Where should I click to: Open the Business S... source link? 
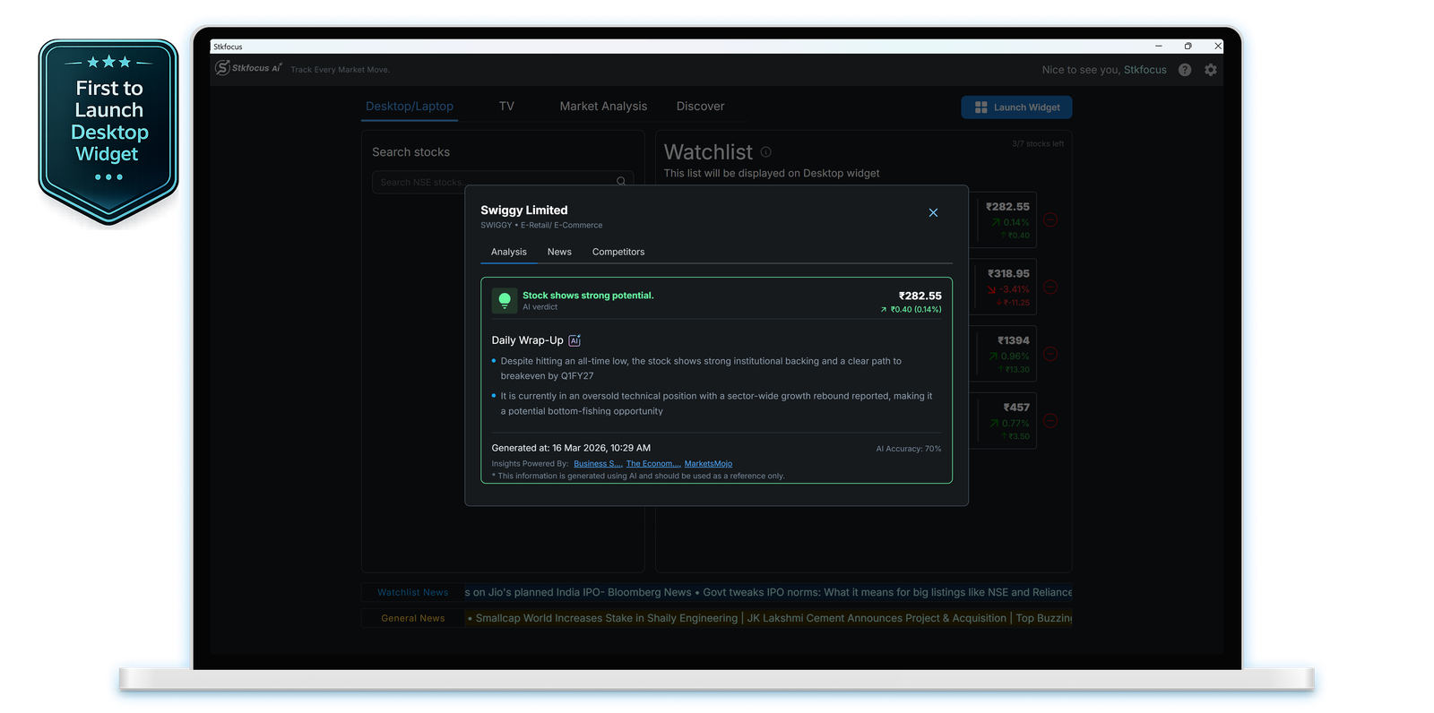click(x=597, y=464)
